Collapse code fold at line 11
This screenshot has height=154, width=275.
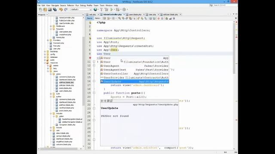[x=94, y=62]
